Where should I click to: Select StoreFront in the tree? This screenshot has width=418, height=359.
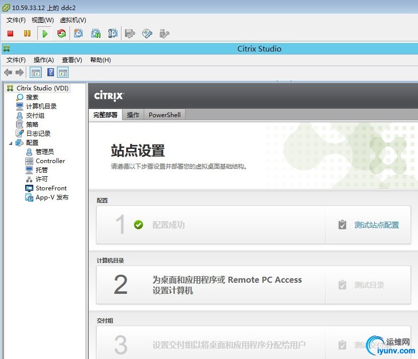pos(51,188)
